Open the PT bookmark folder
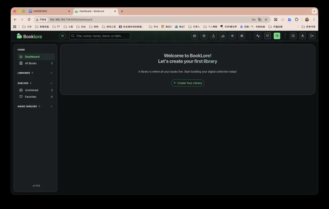The width and height of the screenshot is (329, 209). coord(56,27)
